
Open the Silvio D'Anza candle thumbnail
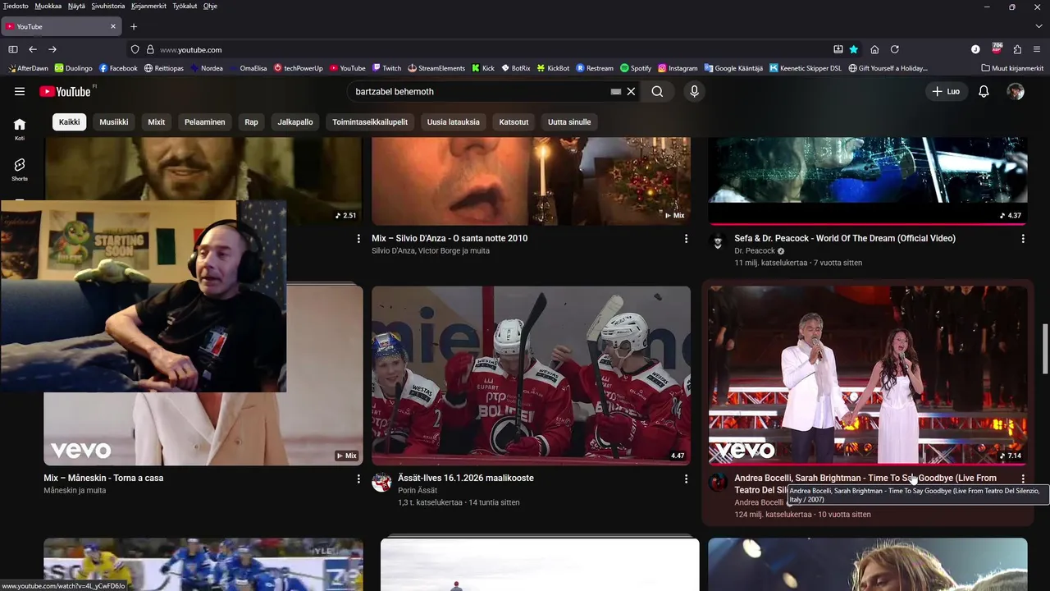pyautogui.click(x=531, y=181)
